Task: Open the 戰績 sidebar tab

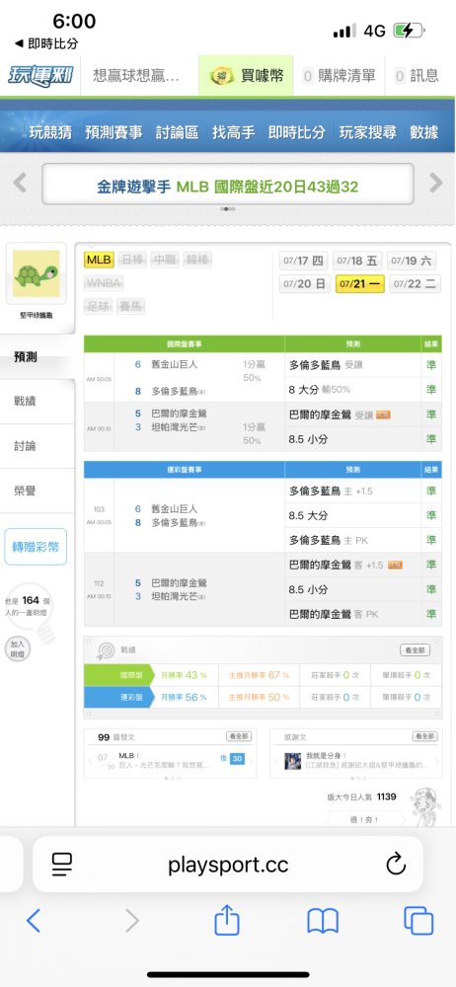Action: coord(38,402)
